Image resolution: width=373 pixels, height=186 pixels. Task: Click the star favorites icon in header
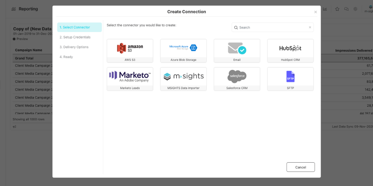click(337, 9)
